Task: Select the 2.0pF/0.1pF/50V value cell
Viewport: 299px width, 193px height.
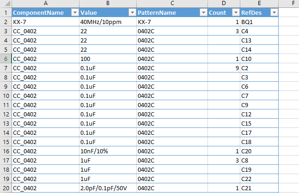Action: coord(108,188)
